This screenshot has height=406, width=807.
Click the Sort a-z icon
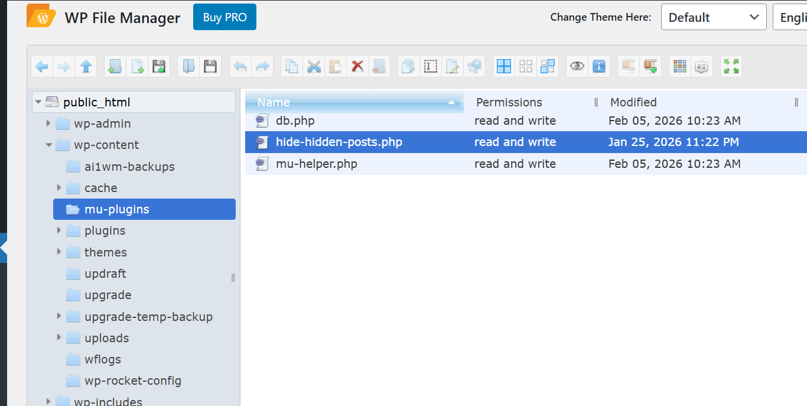[701, 66]
